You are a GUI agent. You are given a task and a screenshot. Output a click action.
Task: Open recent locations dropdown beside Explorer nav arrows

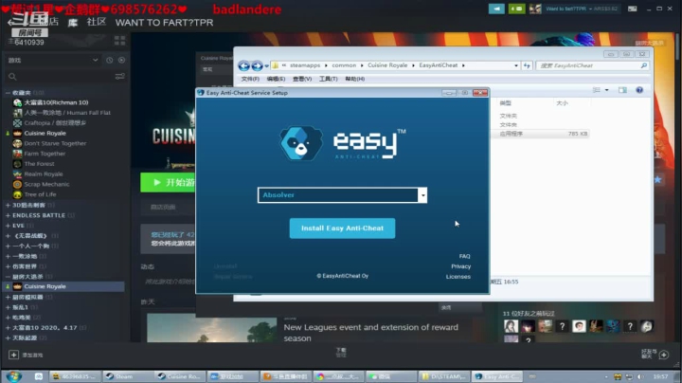pyautogui.click(x=266, y=65)
